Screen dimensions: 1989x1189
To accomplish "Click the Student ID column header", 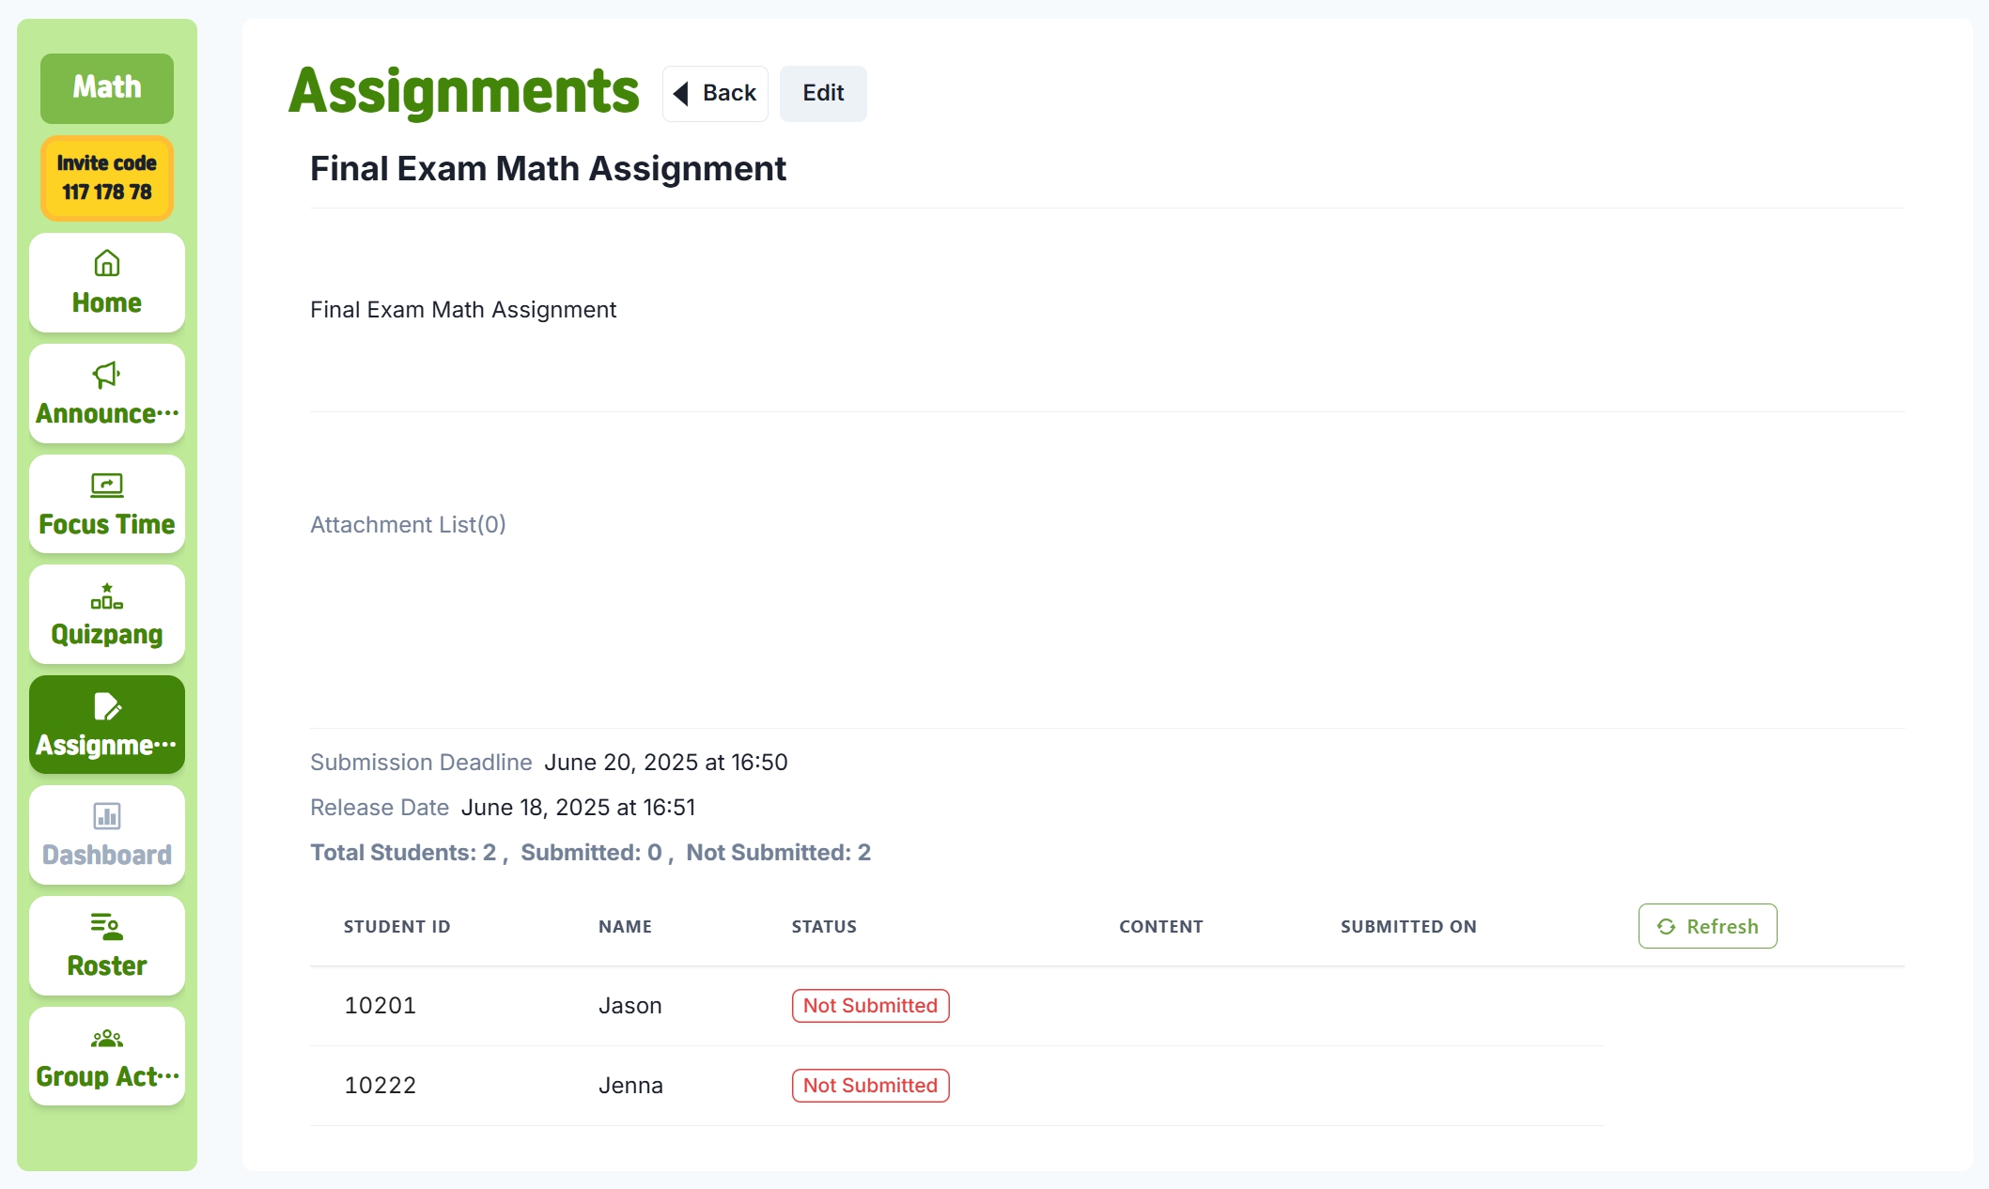I will point(396,927).
